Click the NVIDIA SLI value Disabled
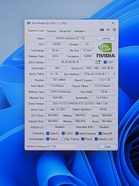139x186 pixels. point(60,127)
